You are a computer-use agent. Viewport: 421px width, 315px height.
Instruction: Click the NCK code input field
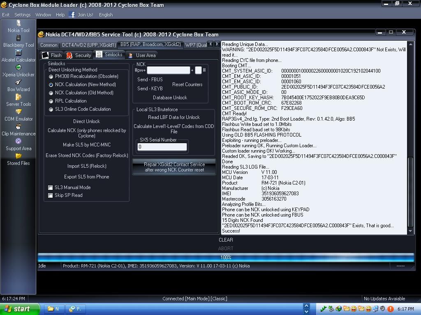(x=168, y=70)
